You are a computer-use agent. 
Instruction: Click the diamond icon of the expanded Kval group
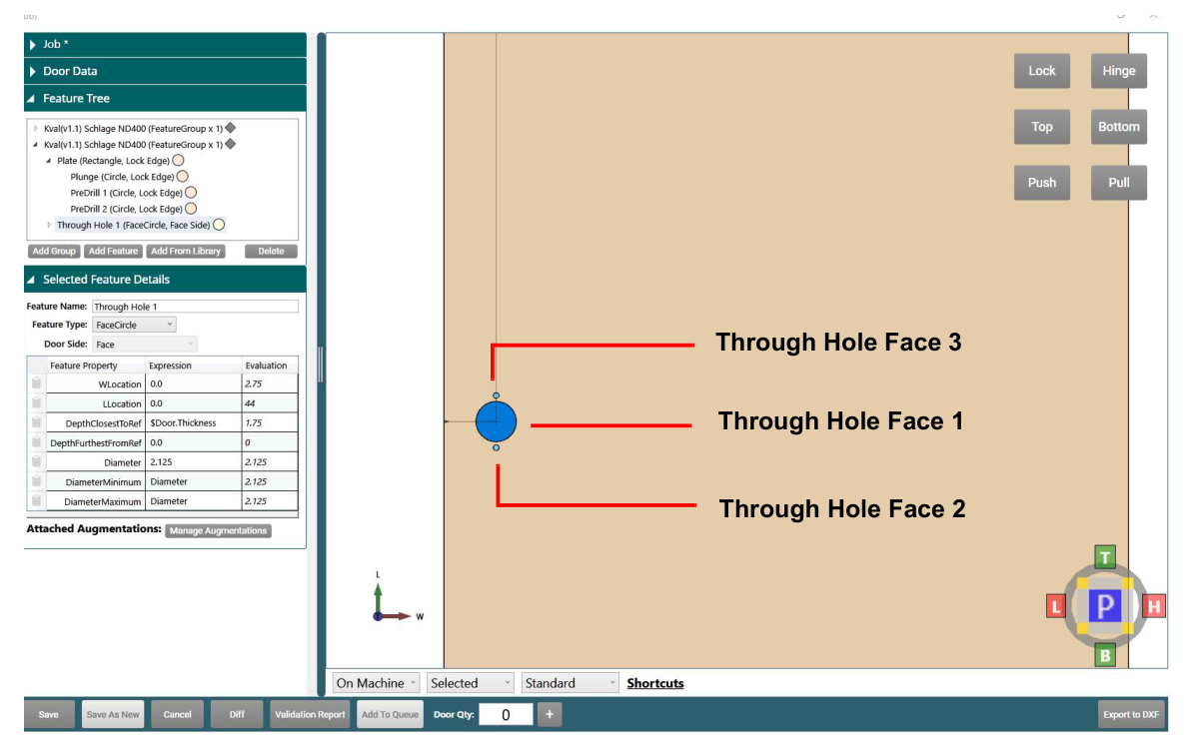tap(231, 144)
